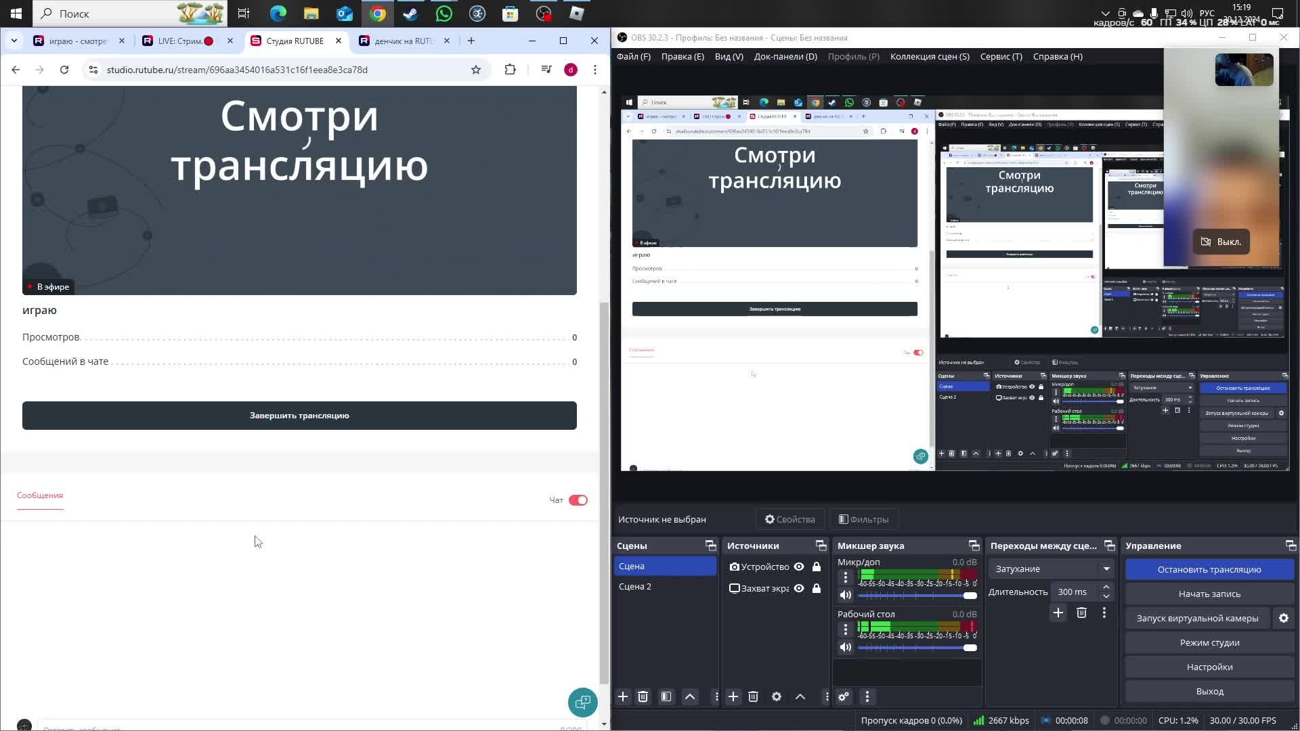Open virtual camera settings gear
The height and width of the screenshot is (731, 1300).
[1283, 618]
